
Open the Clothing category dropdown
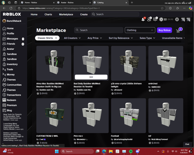pyautogui.click(x=140, y=30)
